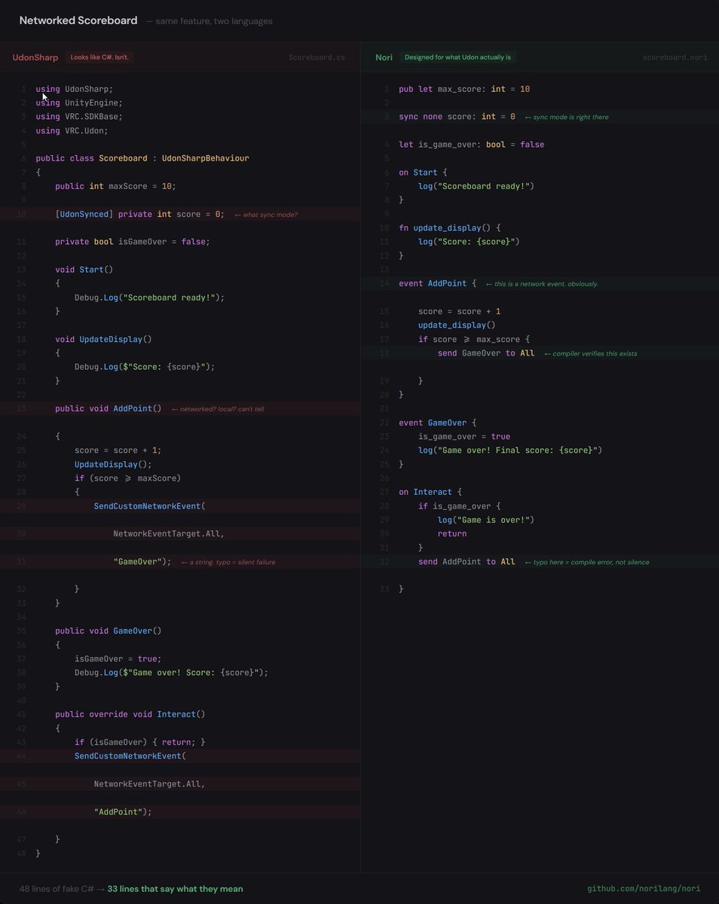Click 'send AddPoint to All' line
This screenshot has width=719, height=904.
tap(467, 562)
